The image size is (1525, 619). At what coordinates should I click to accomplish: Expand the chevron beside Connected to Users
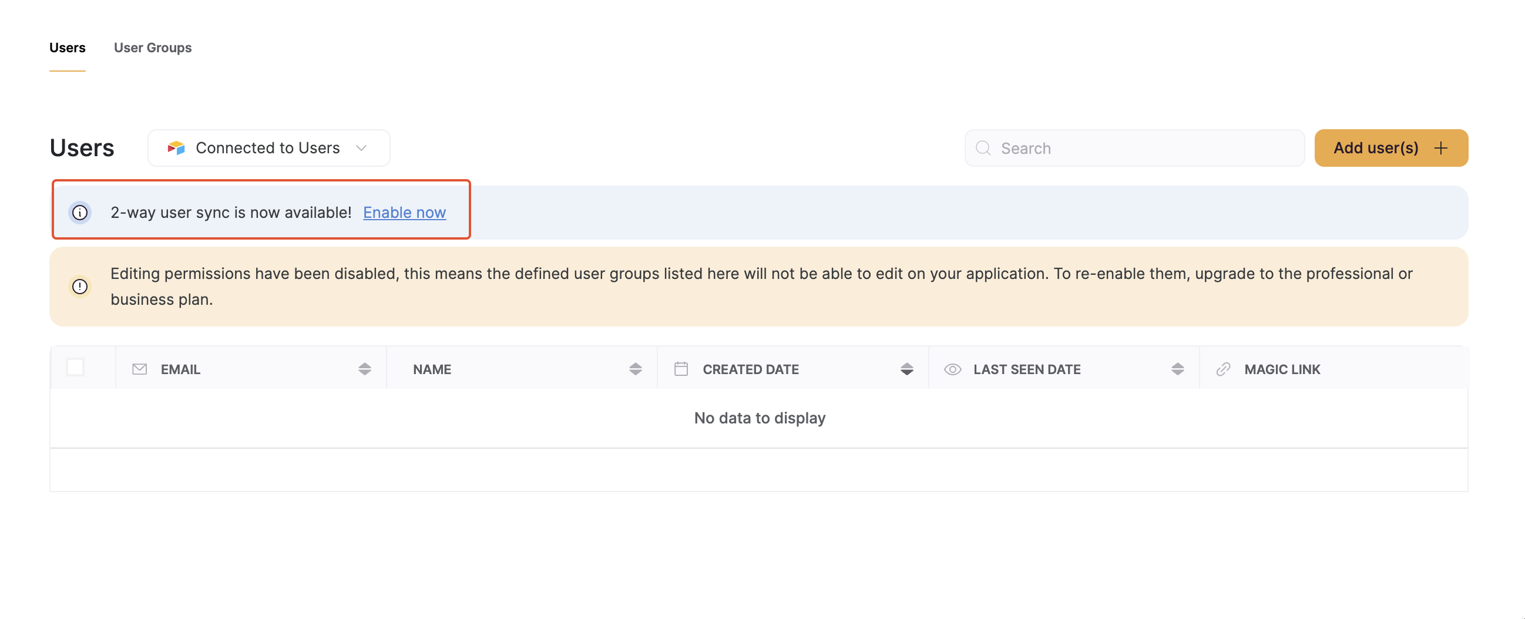[362, 148]
